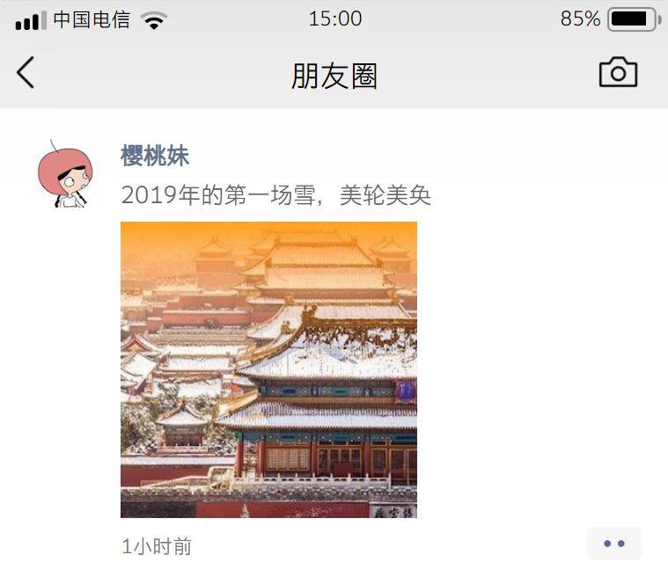Tap the 中国电信 carrier label
668x577 pixels.
pos(92,20)
